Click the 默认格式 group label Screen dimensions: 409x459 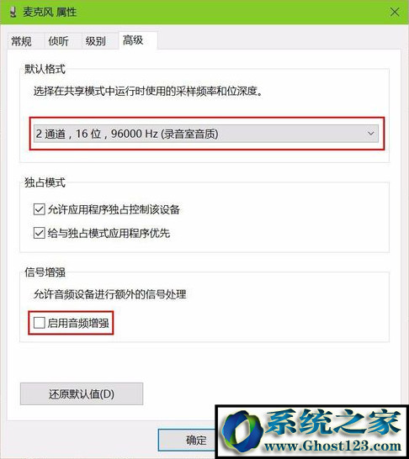tap(45, 69)
